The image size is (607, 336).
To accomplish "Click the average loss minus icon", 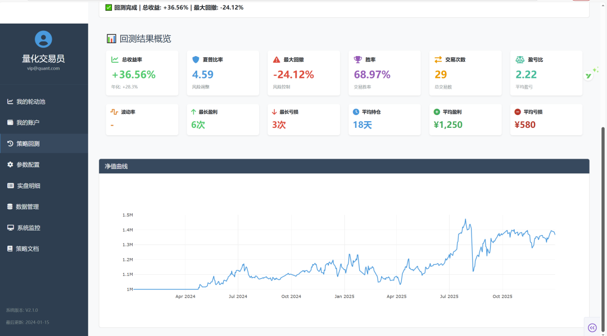I will click(x=518, y=112).
